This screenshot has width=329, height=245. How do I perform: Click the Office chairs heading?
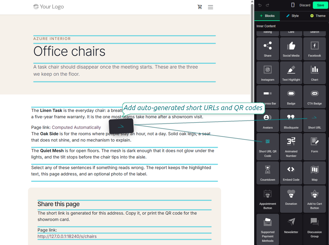69,52
